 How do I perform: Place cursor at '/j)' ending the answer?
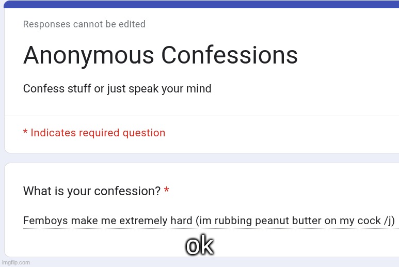389,221
